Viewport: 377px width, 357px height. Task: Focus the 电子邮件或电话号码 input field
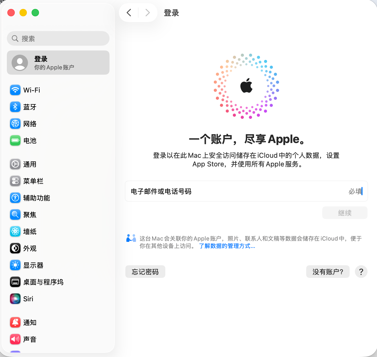(x=246, y=191)
